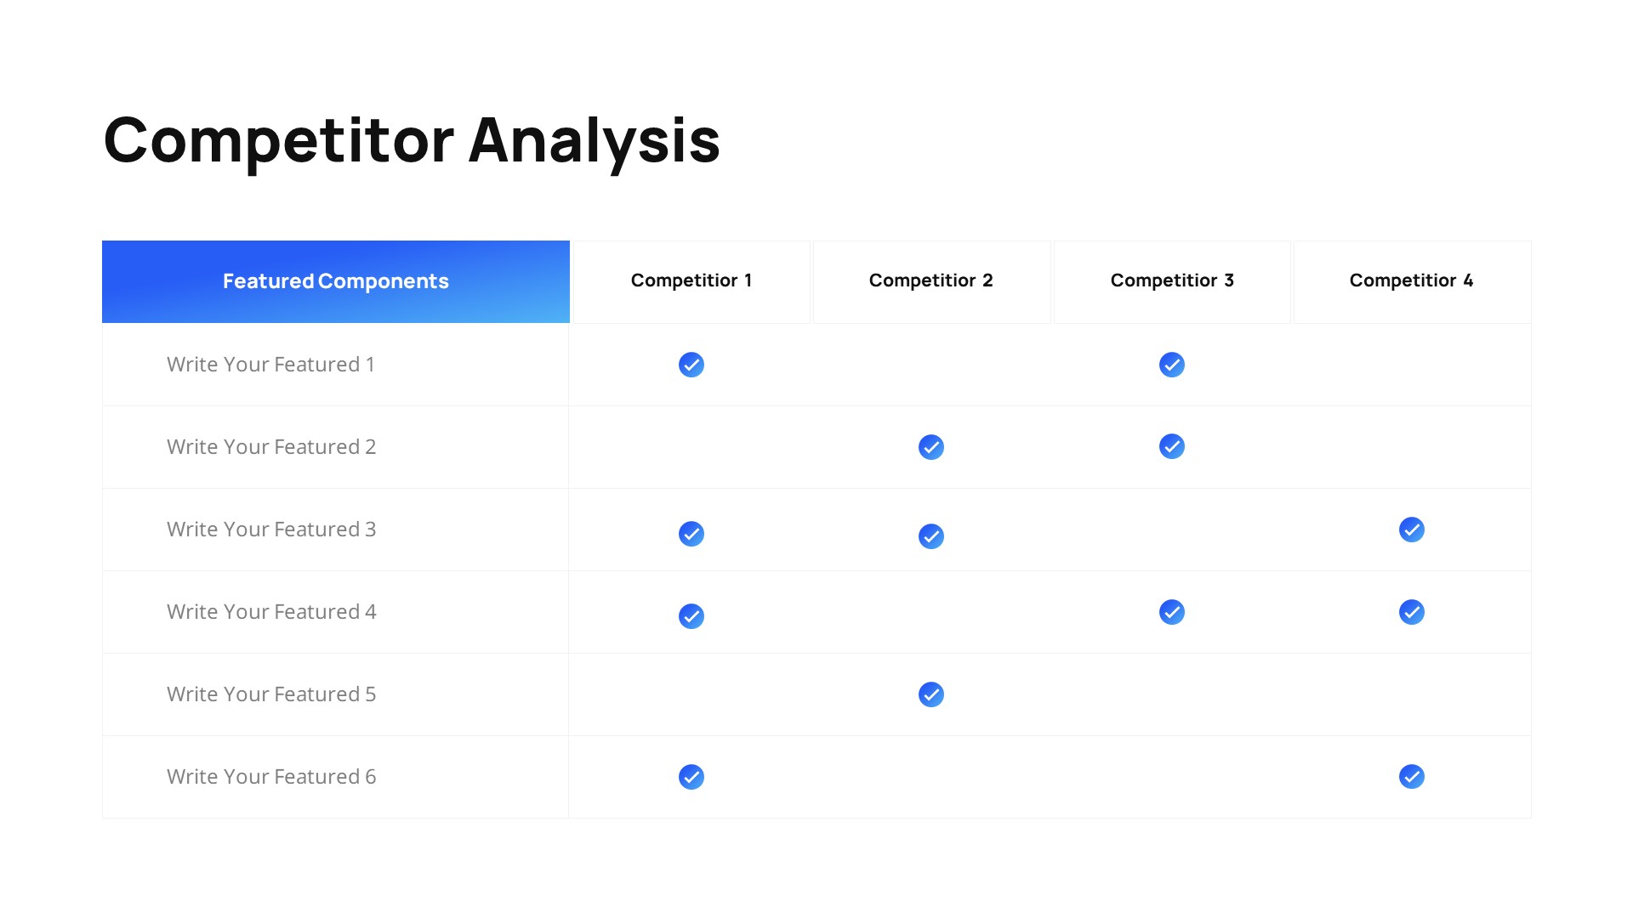Select Featured 3 checkmark in Competitior 4 column
Image resolution: width=1633 pixels, height=918 pixels.
tap(1411, 530)
